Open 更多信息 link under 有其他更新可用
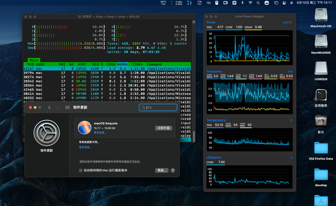 85,147
